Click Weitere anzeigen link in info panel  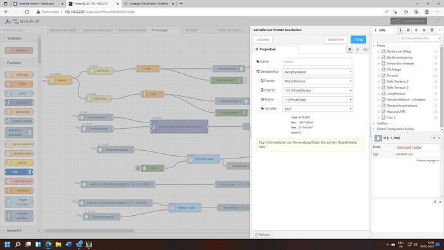(427, 160)
